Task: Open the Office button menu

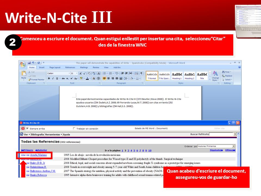Action: [23, 64]
